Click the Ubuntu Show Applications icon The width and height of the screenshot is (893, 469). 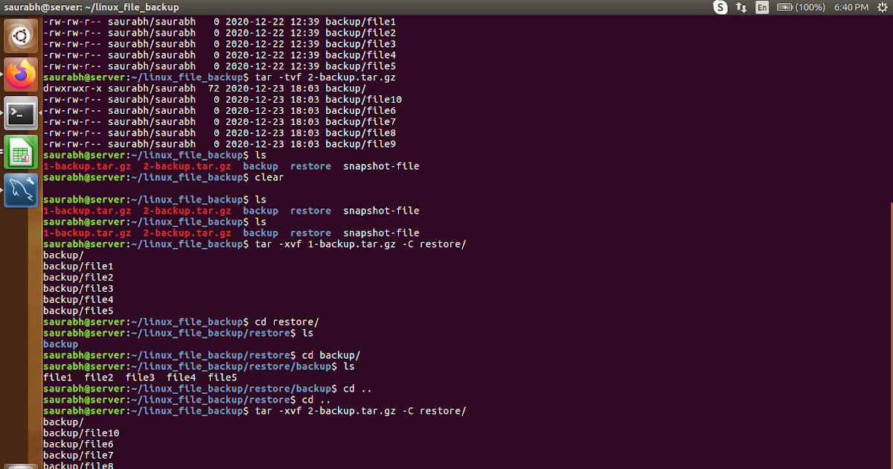pos(20,35)
